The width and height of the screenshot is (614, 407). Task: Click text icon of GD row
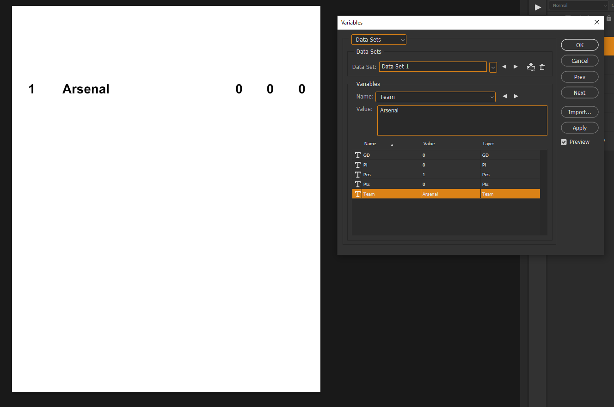click(357, 155)
